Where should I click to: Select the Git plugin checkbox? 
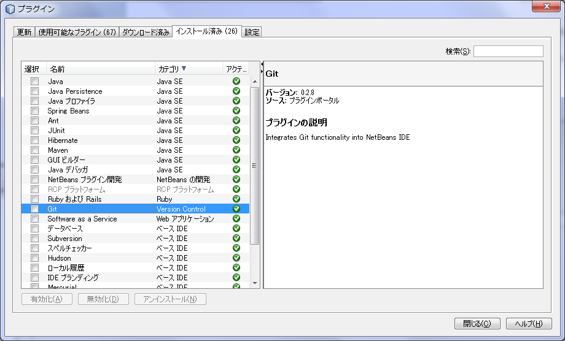coord(34,209)
